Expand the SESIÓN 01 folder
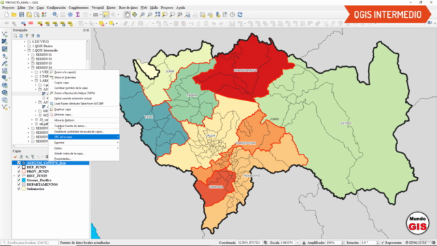 pyautogui.click(x=29, y=55)
